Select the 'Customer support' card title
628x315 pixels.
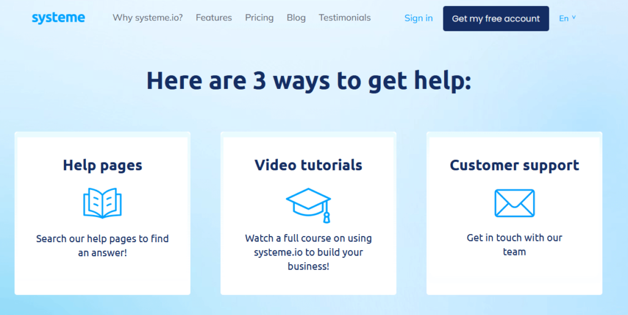pyautogui.click(x=515, y=165)
